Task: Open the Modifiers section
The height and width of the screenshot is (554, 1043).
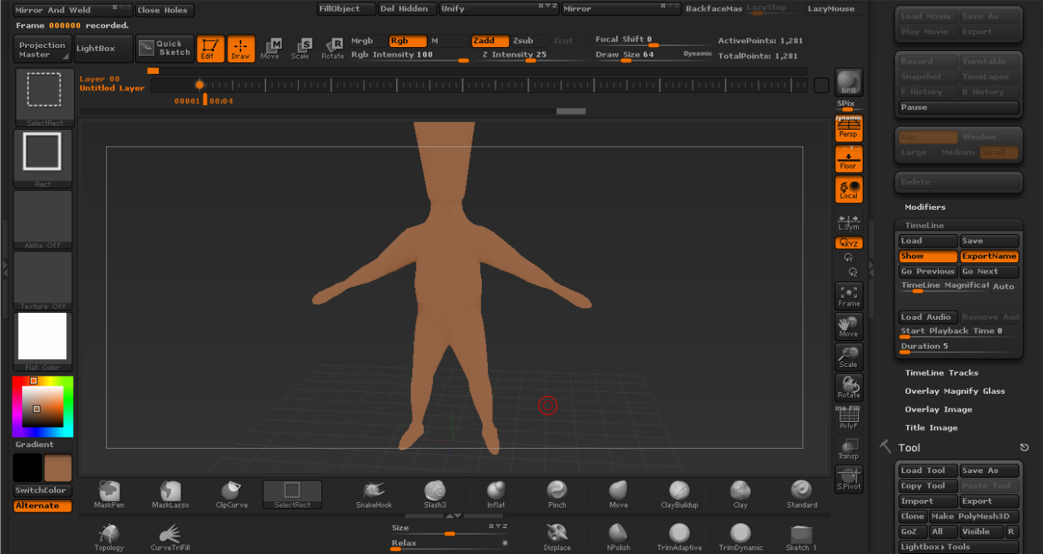Action: (924, 207)
